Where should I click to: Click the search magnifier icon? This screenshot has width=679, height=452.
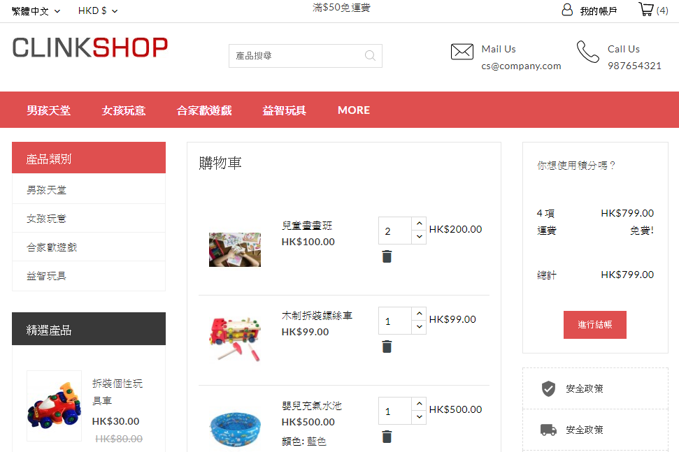point(370,55)
